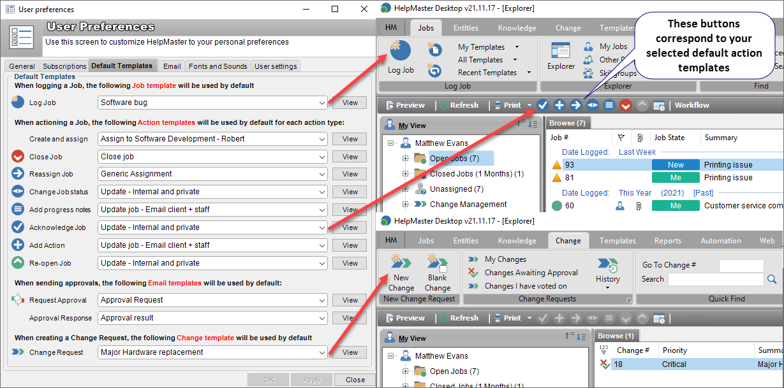Click View button for Log Job row

(x=350, y=103)
